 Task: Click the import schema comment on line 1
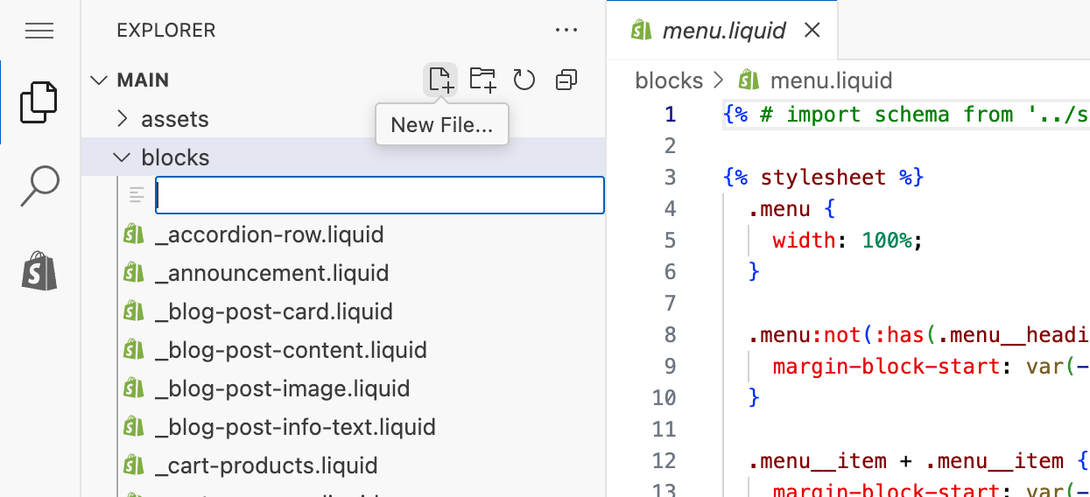[x=906, y=114]
